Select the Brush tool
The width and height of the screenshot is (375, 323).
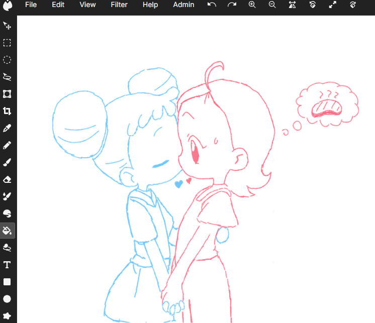point(7,162)
